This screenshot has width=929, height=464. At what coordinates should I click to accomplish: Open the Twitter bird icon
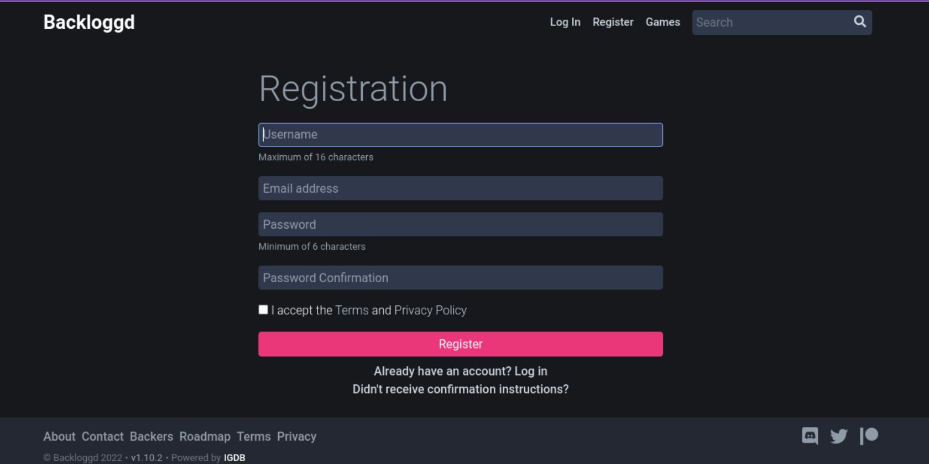point(839,436)
